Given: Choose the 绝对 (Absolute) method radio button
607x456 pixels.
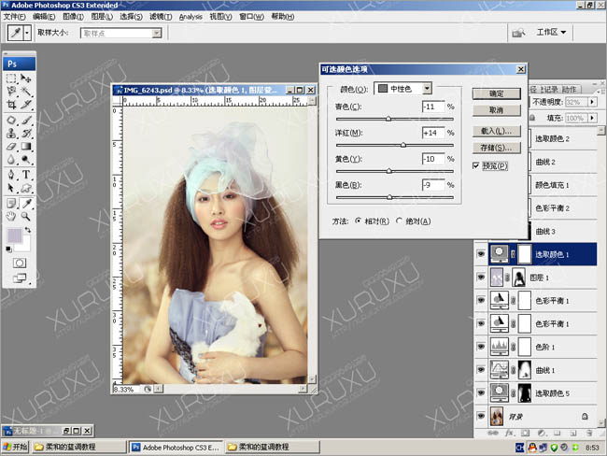Looking at the screenshot, I should point(401,221).
